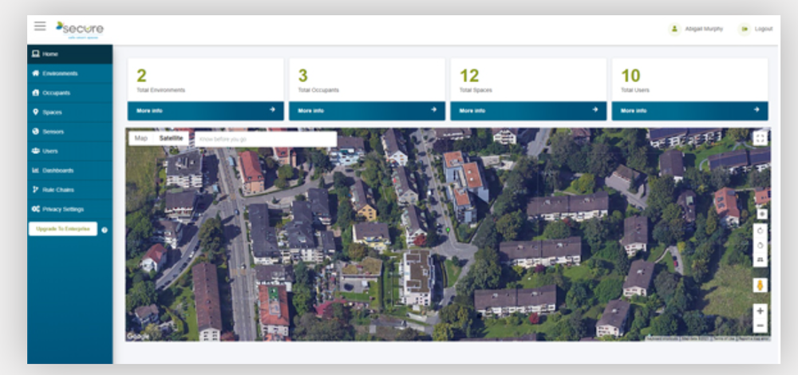Click Privacy Settings gears icon in sidebar
This screenshot has width=798, height=375.
pos(36,208)
